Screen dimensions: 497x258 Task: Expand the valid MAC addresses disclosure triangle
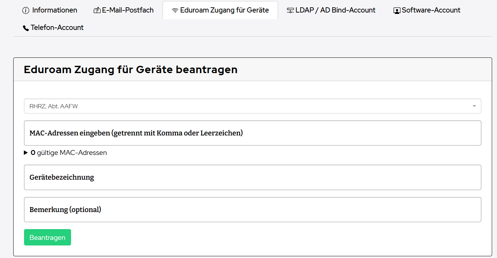click(26, 153)
